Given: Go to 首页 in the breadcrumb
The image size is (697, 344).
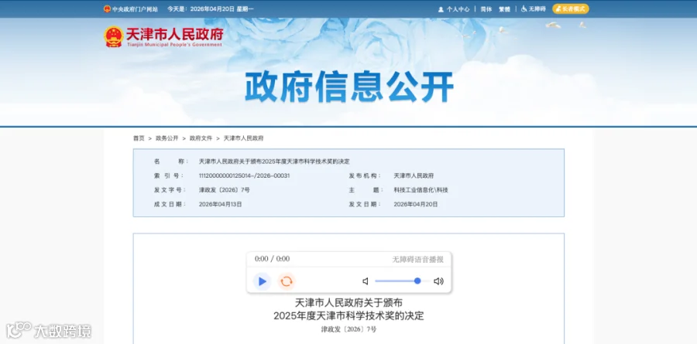Looking at the screenshot, I should (139, 138).
